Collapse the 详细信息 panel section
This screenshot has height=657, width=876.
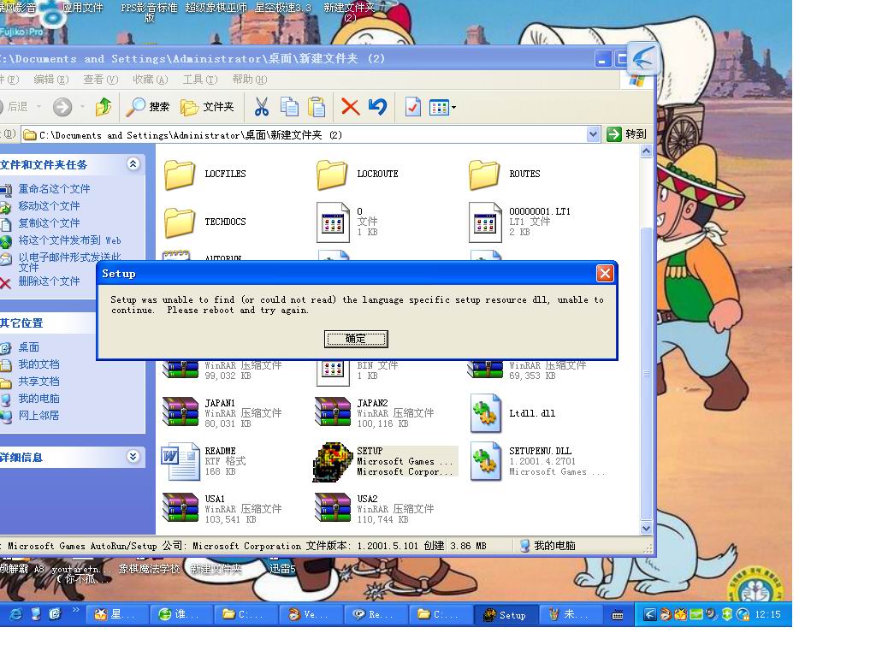(x=133, y=457)
